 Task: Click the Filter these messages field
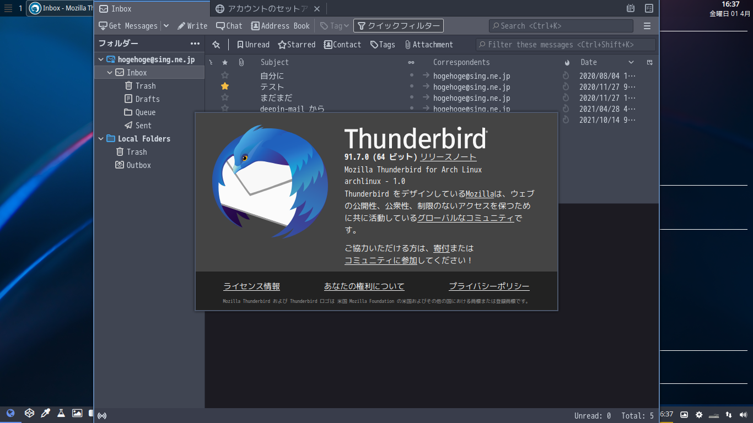pyautogui.click(x=566, y=45)
